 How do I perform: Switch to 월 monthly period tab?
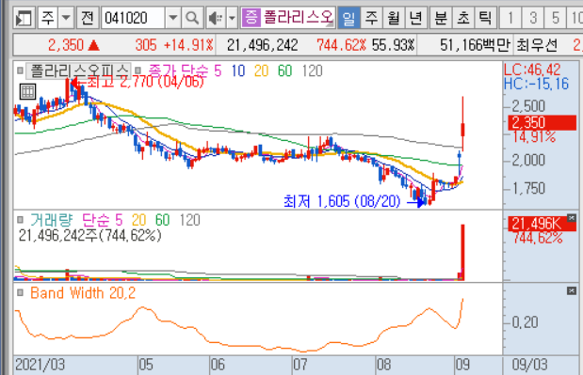coord(394,18)
